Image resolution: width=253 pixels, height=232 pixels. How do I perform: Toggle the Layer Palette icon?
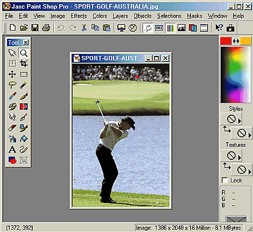click(193, 28)
